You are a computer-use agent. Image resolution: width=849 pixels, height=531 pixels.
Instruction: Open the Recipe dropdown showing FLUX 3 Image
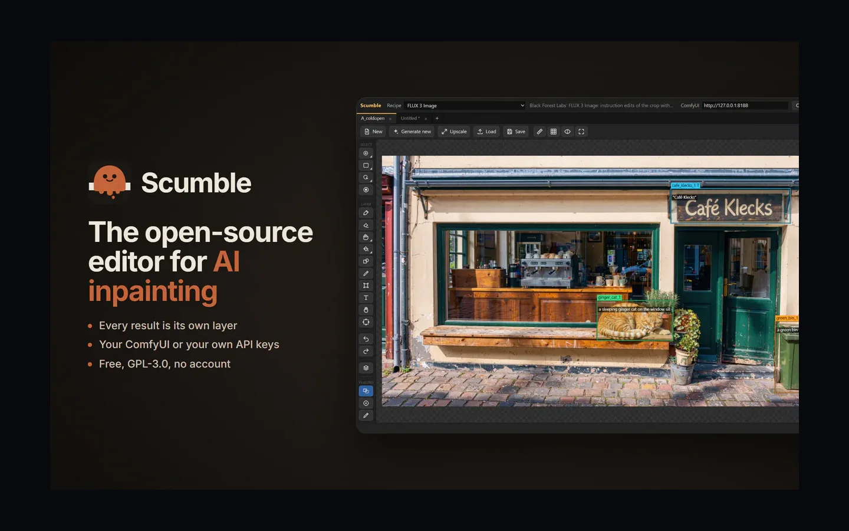pos(465,106)
